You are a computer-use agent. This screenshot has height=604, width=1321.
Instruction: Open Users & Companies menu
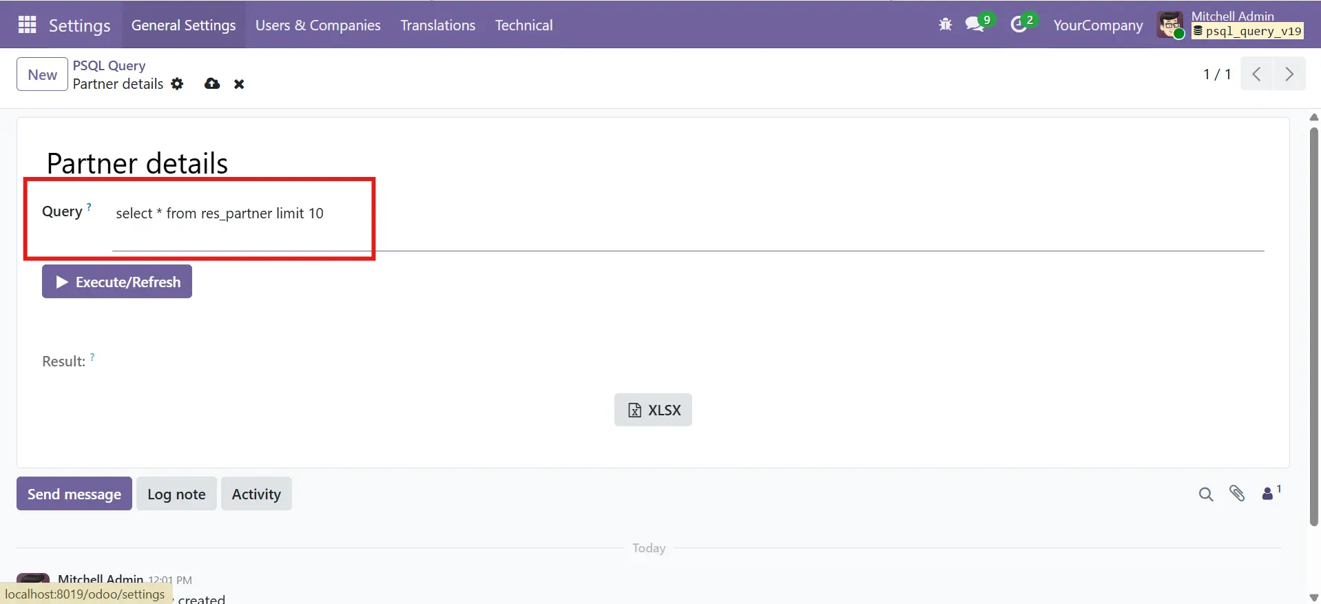coord(318,25)
